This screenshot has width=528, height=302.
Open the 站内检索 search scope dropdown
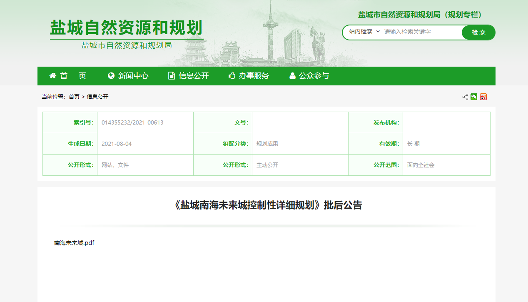point(364,32)
